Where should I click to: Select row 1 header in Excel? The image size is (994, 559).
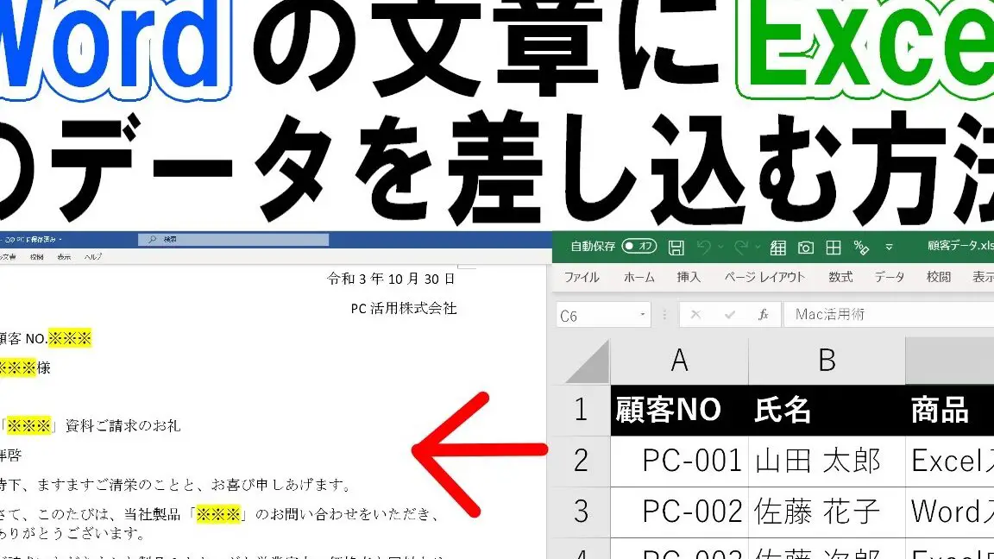click(581, 410)
